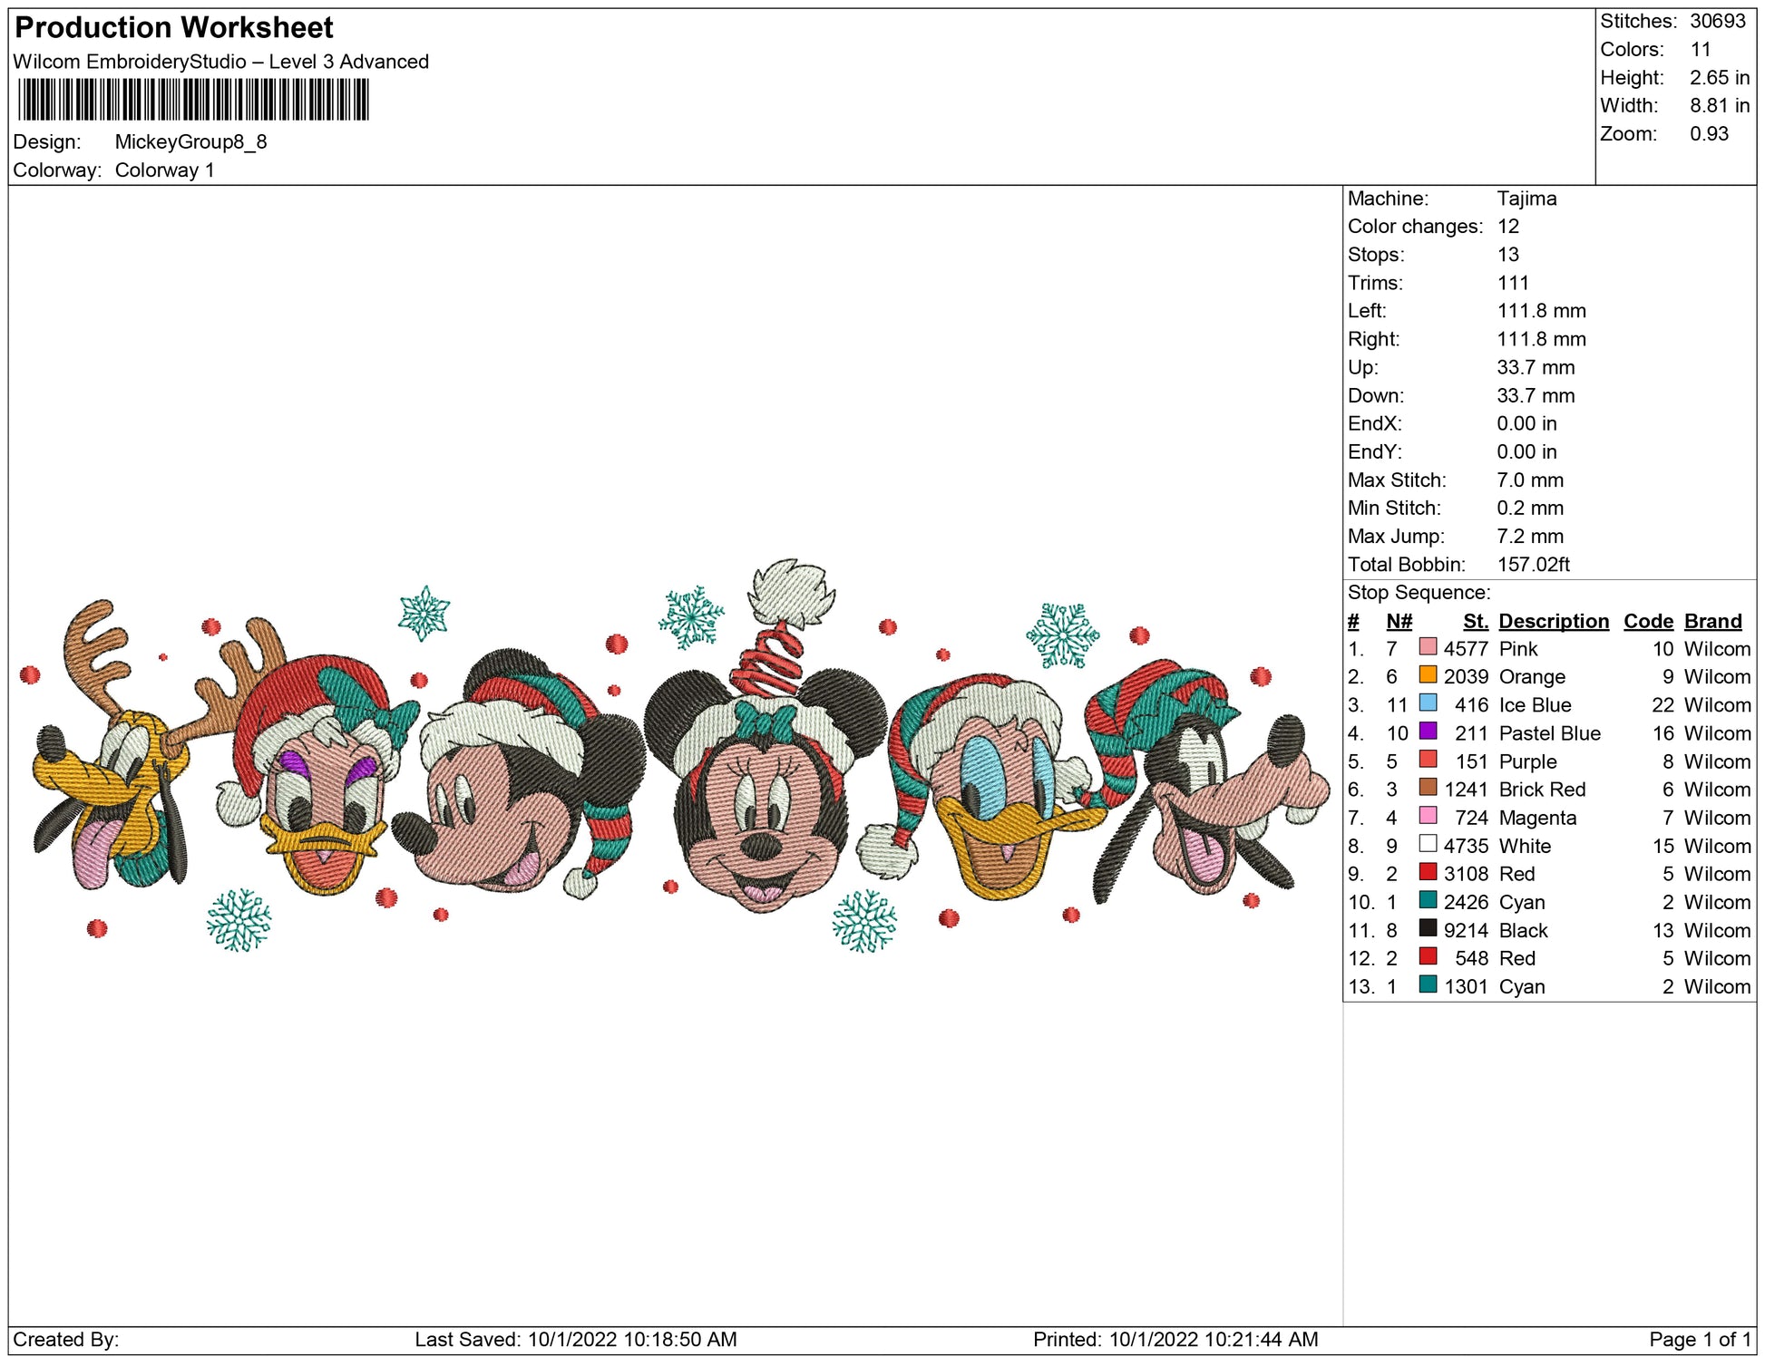Click the Orange thread swatch in stop 2
Image resolution: width=1765 pixels, height=1357 pixels.
1428,675
